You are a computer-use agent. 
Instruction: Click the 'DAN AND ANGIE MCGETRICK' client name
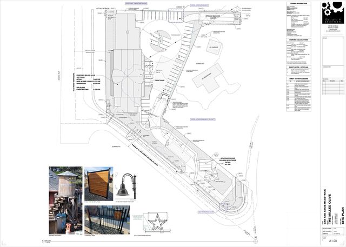324,206
